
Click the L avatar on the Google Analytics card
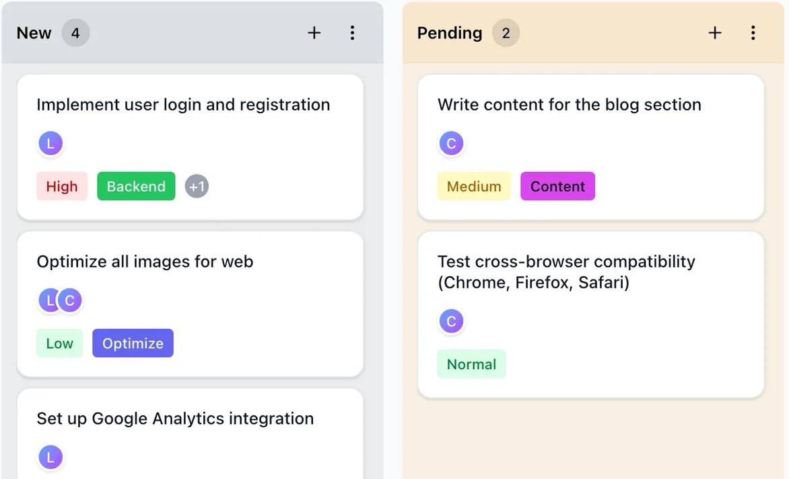point(50,457)
